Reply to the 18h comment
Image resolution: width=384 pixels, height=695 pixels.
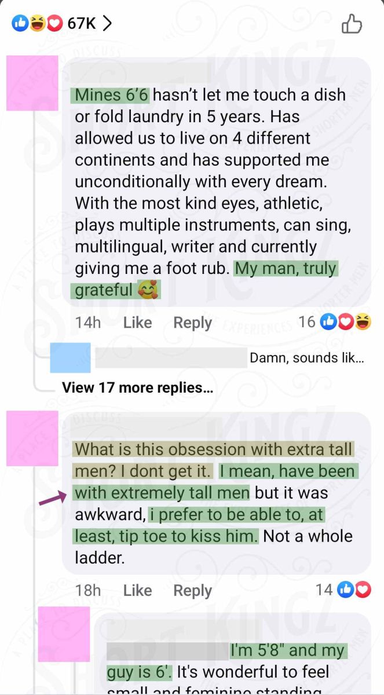[193, 590]
